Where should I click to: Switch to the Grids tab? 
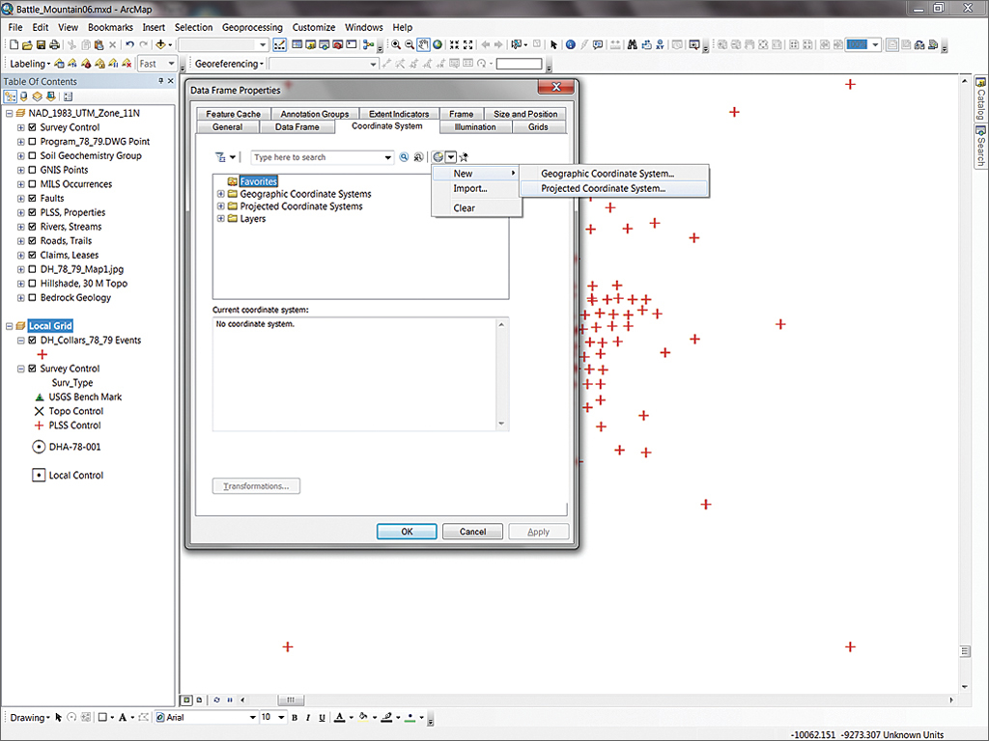[538, 126]
